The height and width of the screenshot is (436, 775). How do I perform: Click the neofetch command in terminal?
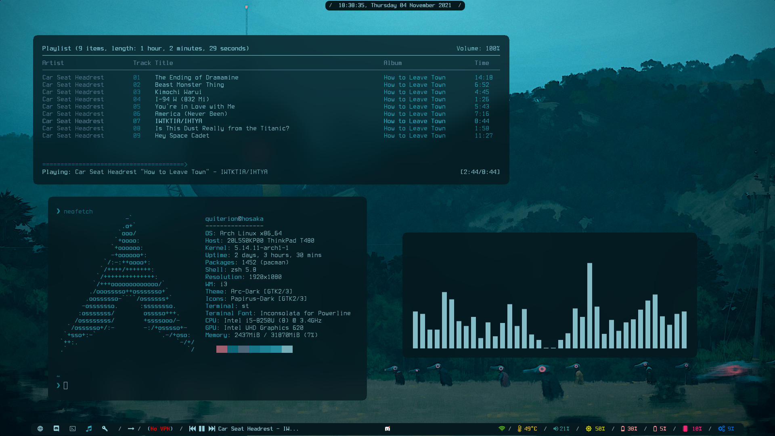(78, 212)
